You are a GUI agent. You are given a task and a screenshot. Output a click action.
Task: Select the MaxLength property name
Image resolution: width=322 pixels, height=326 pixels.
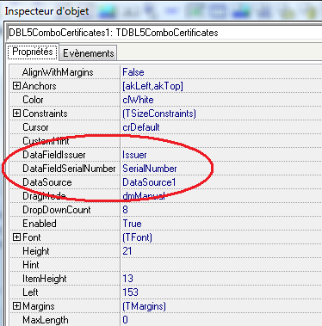[46, 320]
